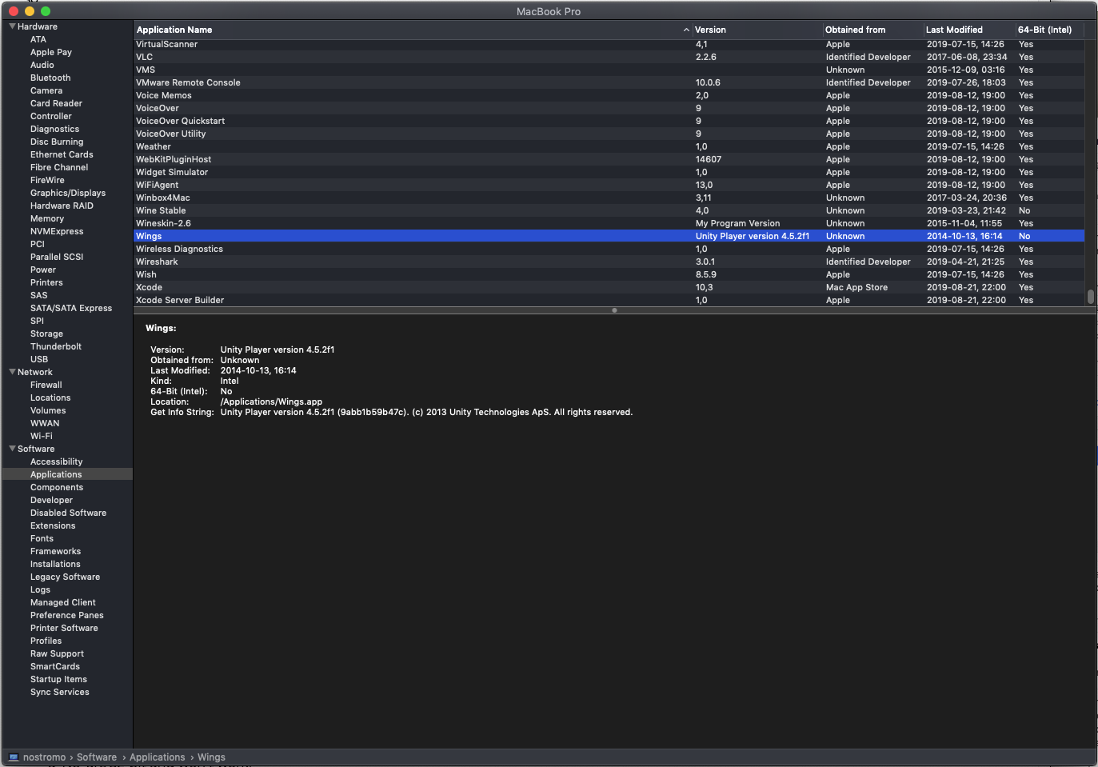Screen dimensions: 1098x767
Task: Select Installations in the sidebar
Action: [x=55, y=564]
